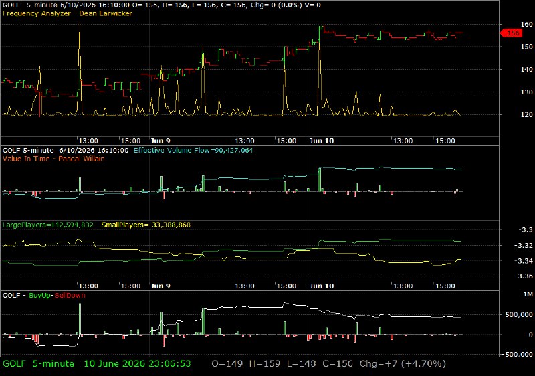This screenshot has height=376, width=535.
Task: Click the 'LargePlayers=142,594,832' legend text
Action: (x=47, y=225)
